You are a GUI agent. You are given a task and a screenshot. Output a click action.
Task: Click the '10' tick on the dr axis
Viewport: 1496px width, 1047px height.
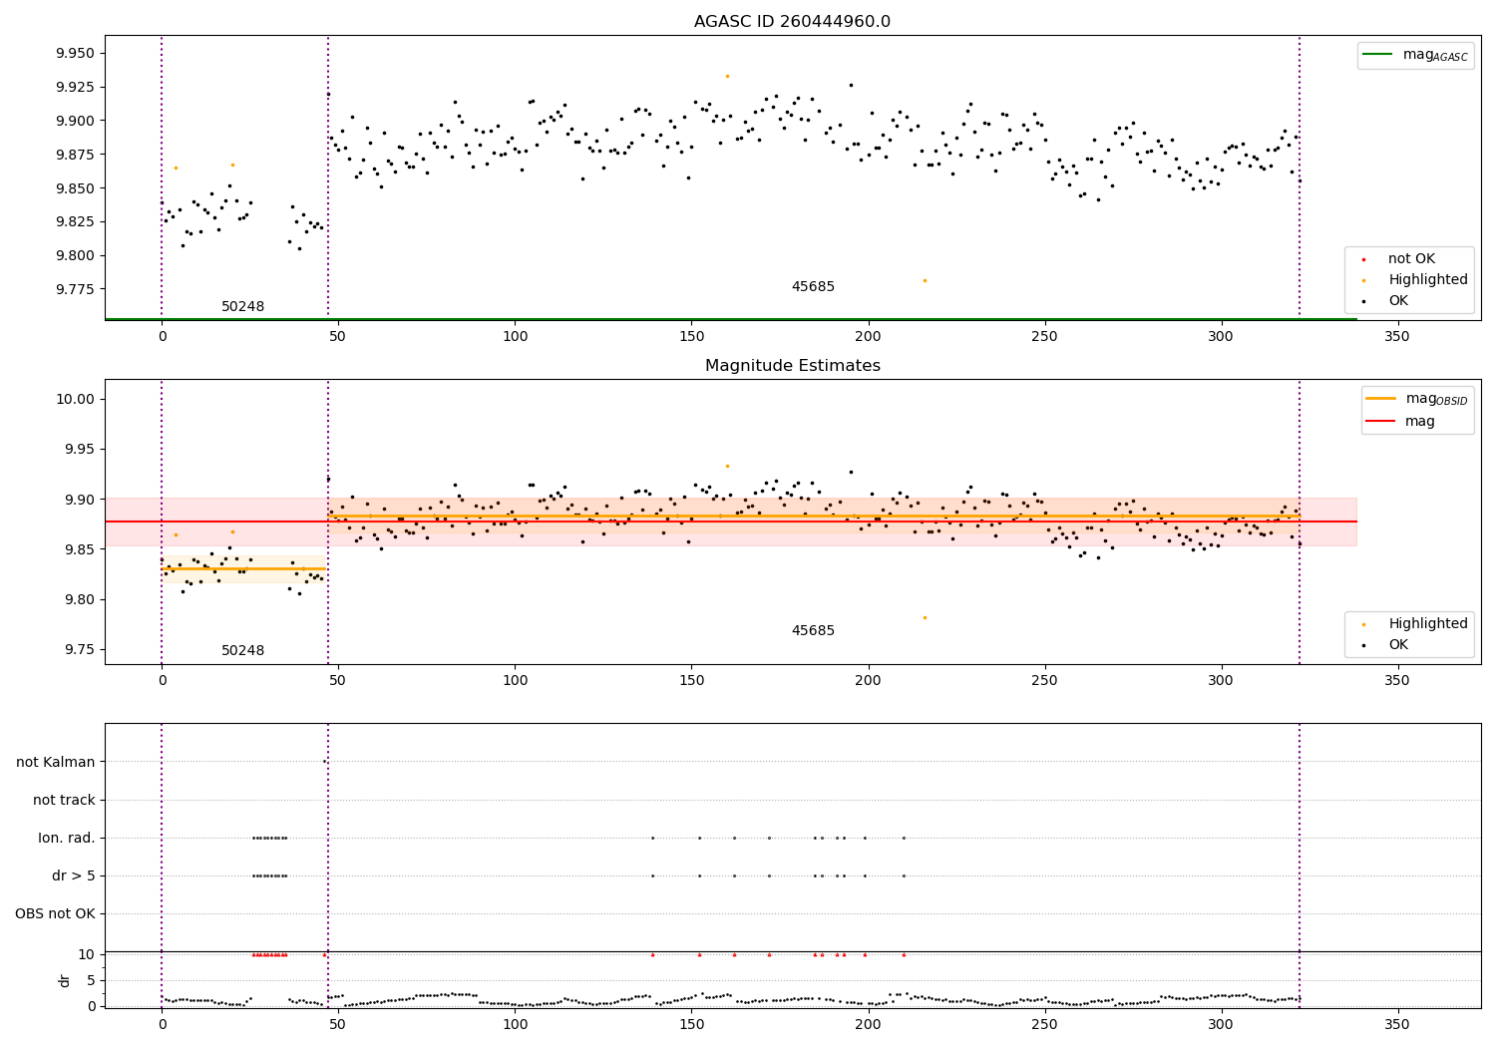click(x=87, y=955)
